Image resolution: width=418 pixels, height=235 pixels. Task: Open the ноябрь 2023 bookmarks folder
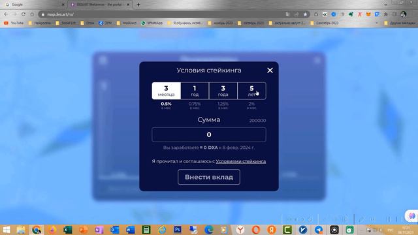(x=220, y=23)
